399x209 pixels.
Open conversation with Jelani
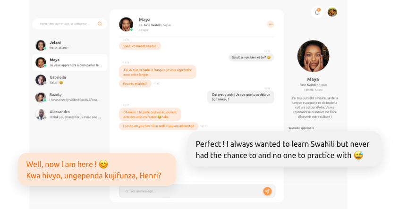coord(70,45)
